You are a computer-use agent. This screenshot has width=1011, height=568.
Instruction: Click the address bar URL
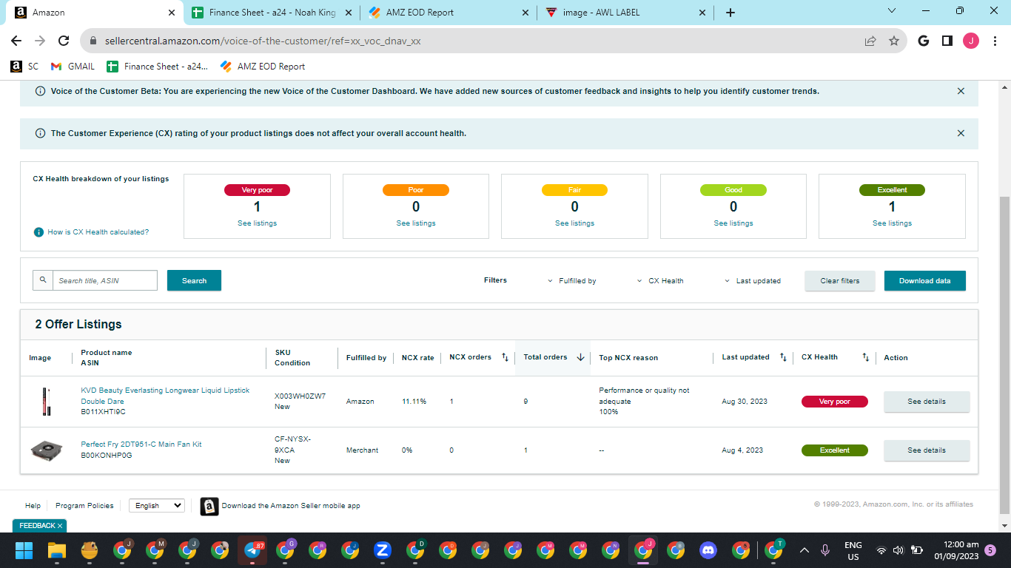tap(263, 41)
